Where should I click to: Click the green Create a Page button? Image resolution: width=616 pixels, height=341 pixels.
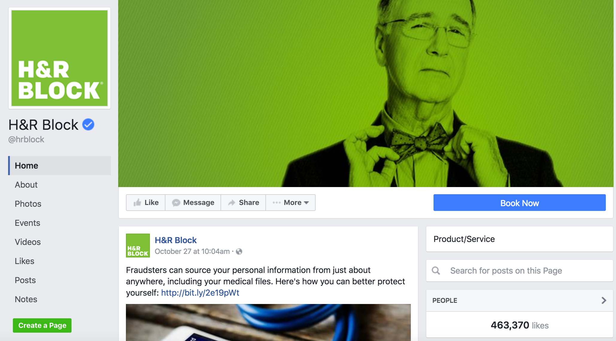point(42,325)
